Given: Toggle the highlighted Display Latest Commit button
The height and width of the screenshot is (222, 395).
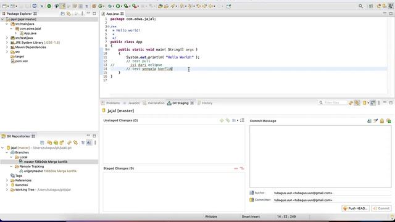Looking at the screenshot, I should [89, 142].
